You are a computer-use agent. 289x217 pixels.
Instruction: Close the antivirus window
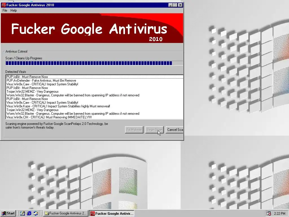[x=180, y=5]
